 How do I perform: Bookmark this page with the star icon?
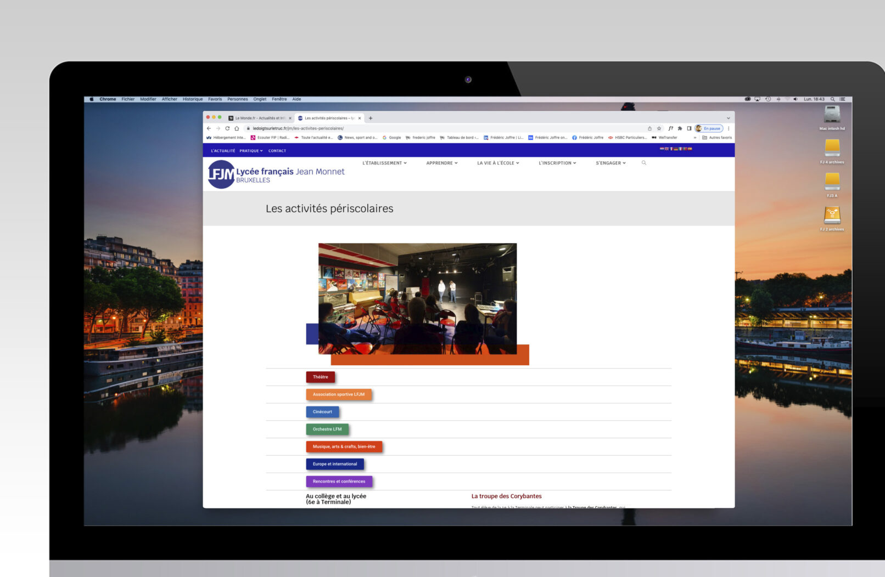coord(659,128)
